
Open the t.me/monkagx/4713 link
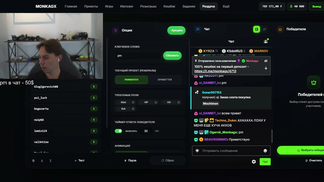point(215,71)
